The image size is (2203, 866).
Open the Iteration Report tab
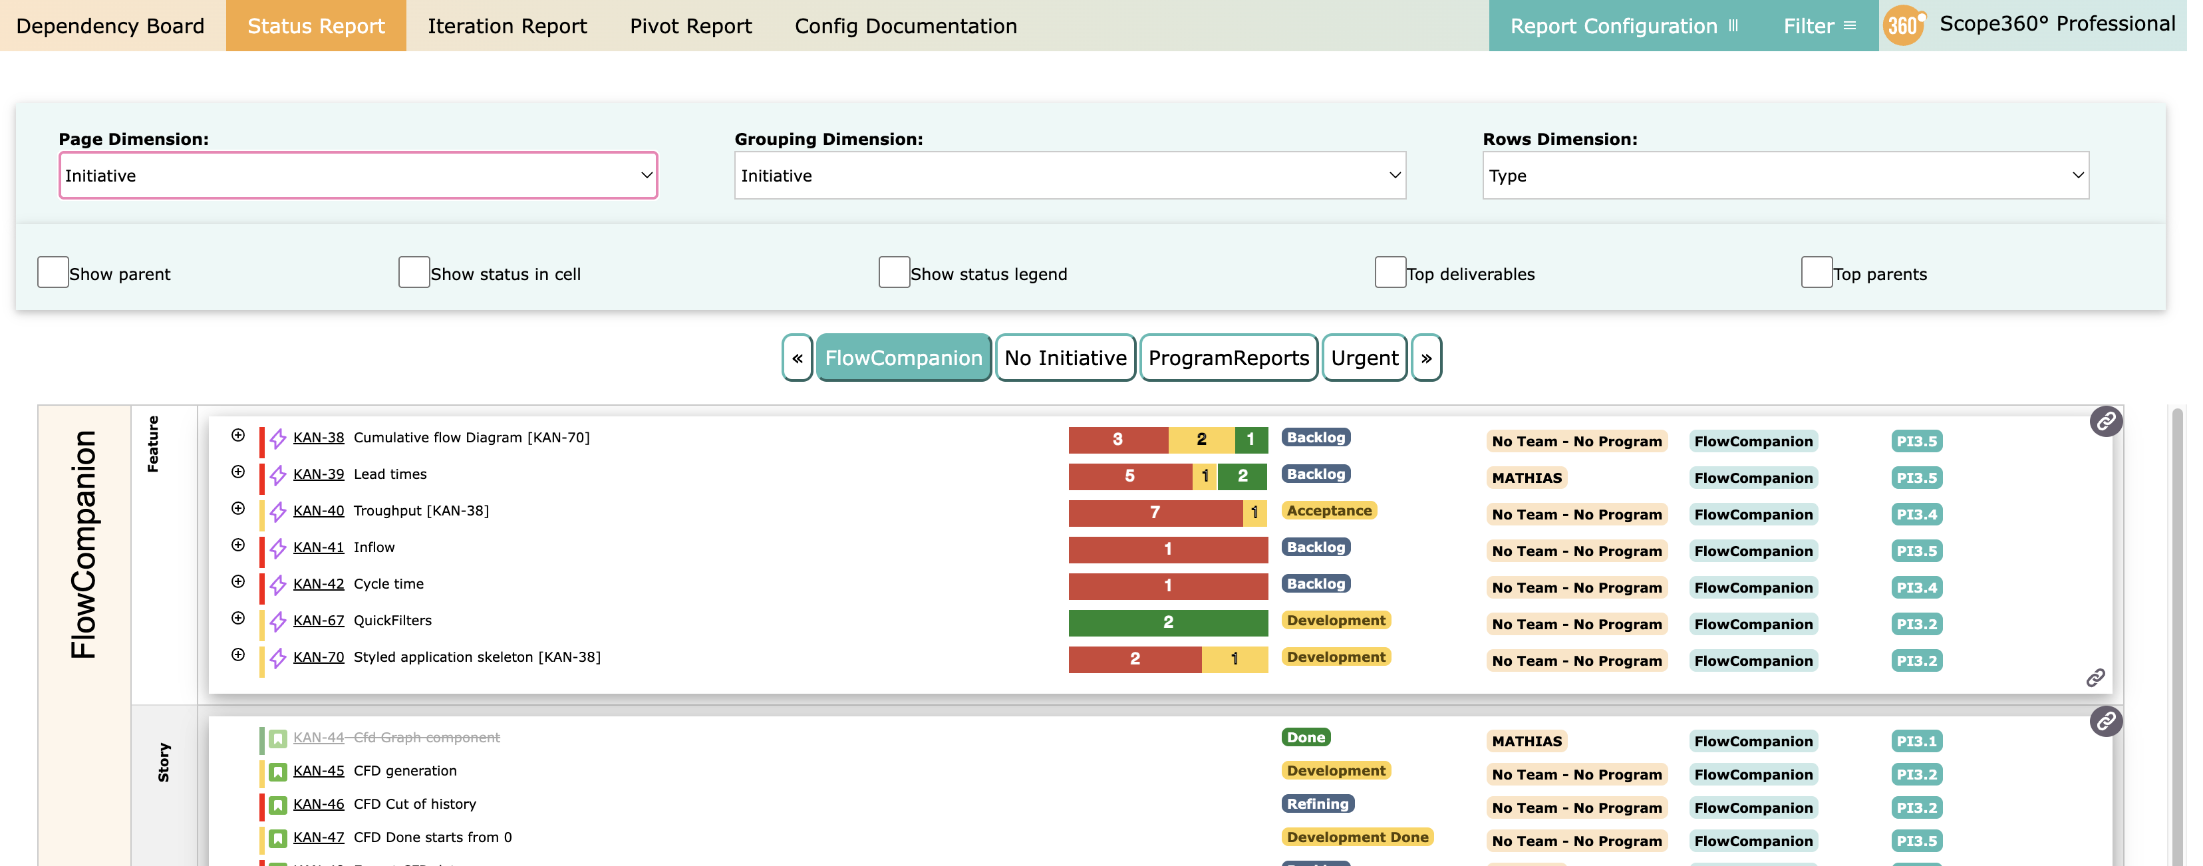pyautogui.click(x=507, y=26)
